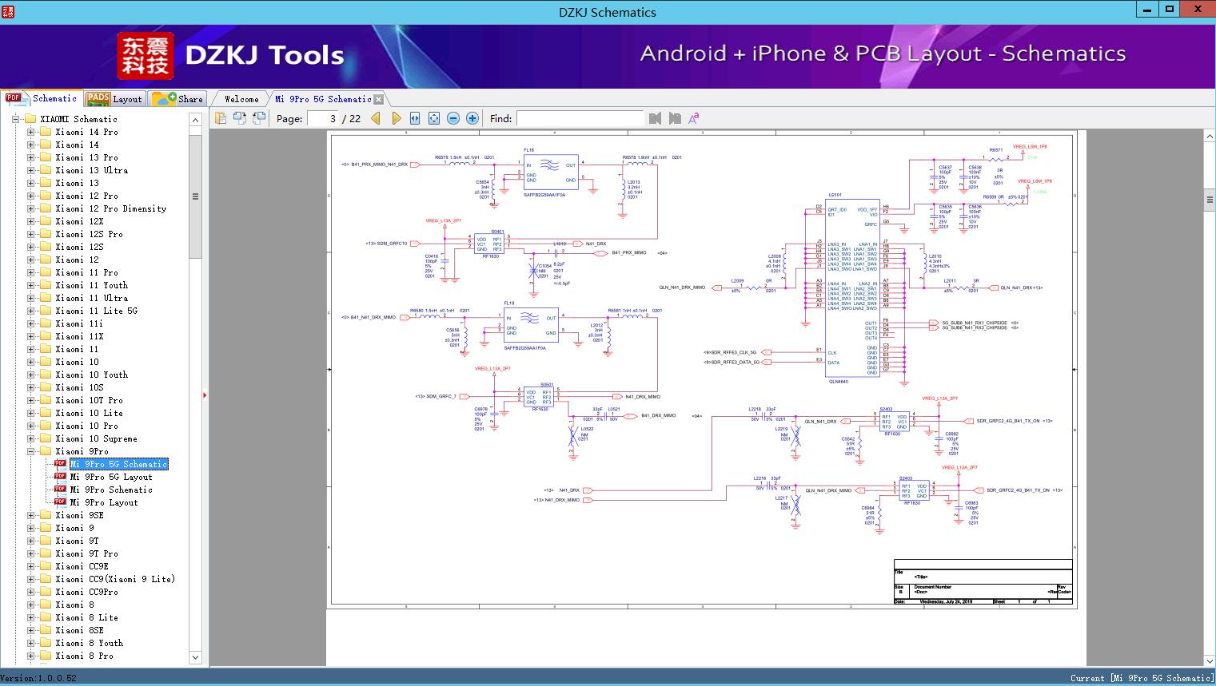Viewport: 1216px width, 686px height.
Task: Expand the Xiaomi 10 Youth folder
Action: (30, 375)
